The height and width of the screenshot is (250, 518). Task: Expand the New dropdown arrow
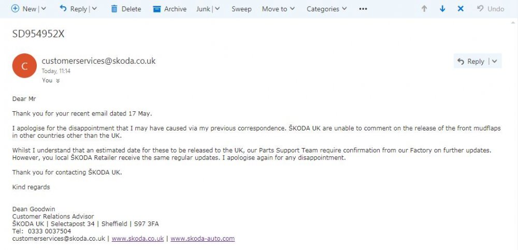(x=44, y=9)
